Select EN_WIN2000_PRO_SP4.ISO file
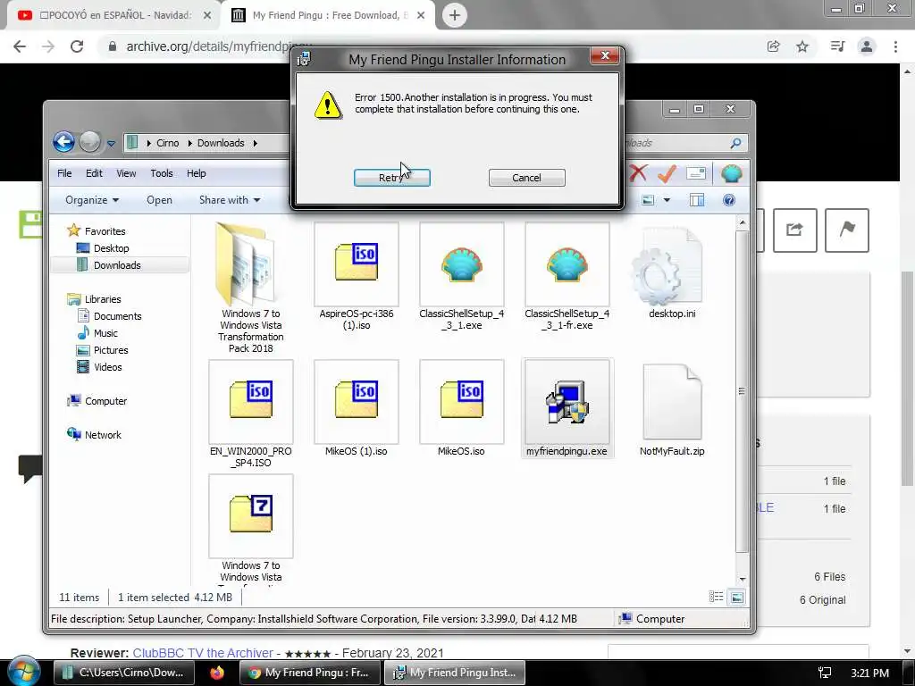The image size is (915, 686). 250,414
